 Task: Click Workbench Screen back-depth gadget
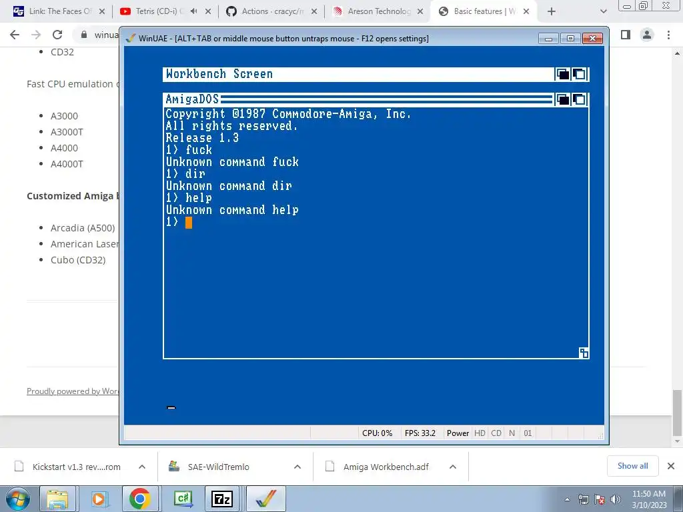[562, 74]
